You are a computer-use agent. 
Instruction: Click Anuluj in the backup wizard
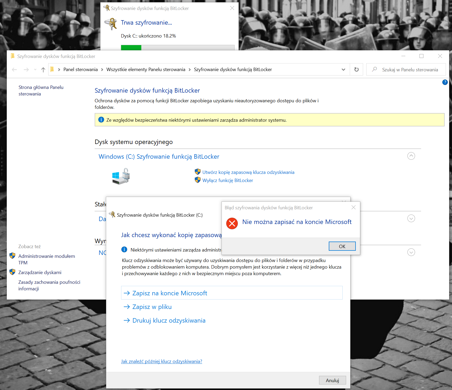point(332,380)
